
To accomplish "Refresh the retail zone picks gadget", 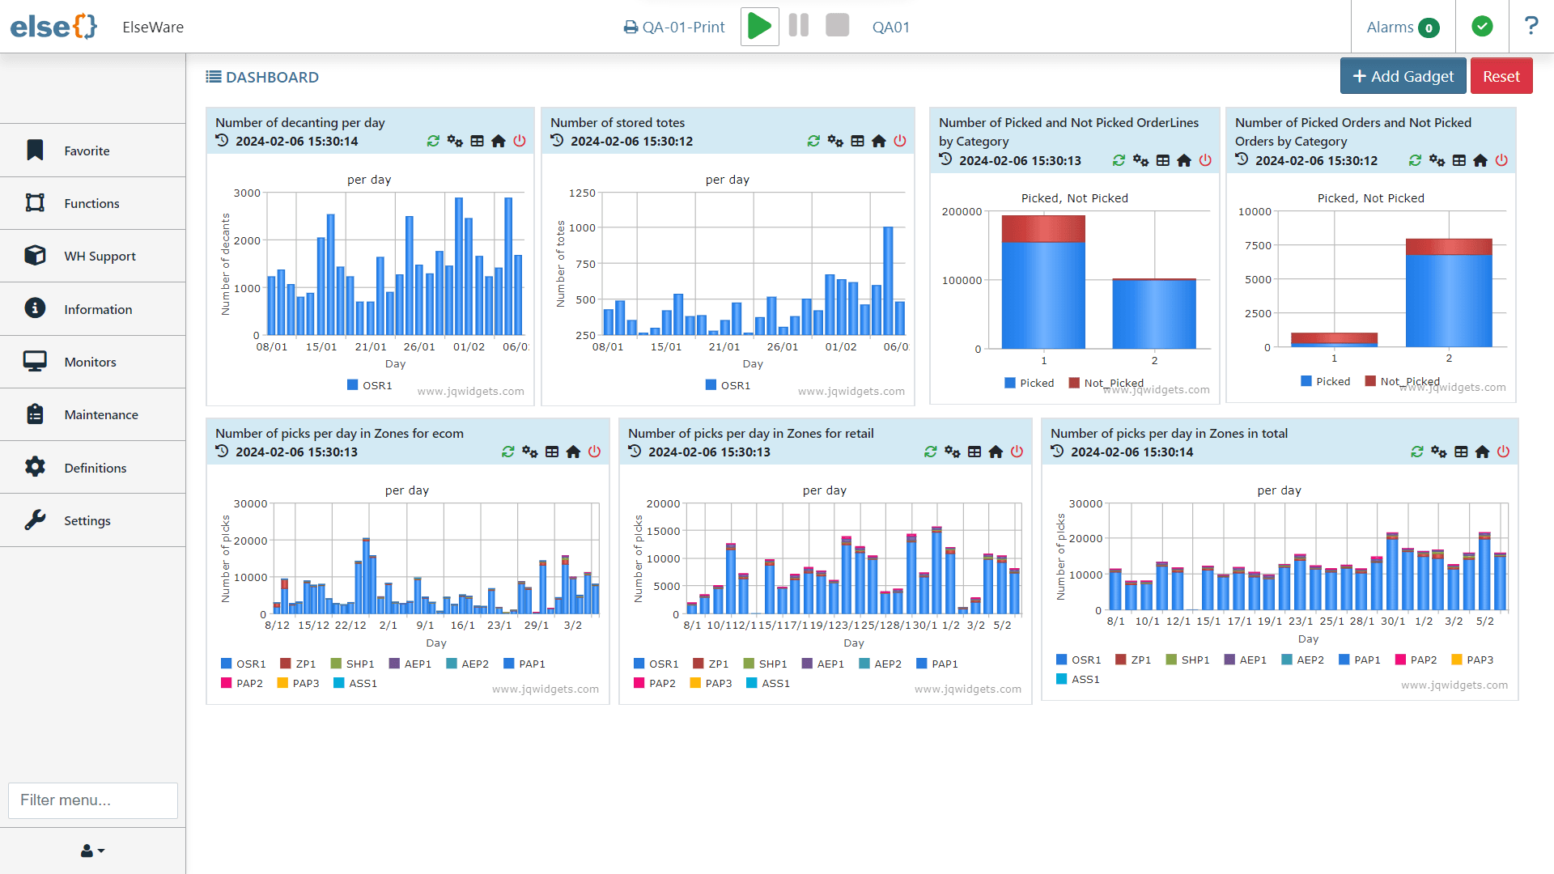I will pyautogui.click(x=930, y=452).
